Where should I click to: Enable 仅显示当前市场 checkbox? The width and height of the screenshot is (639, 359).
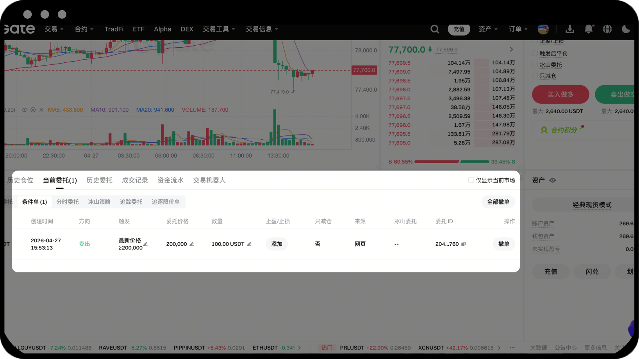(x=471, y=180)
